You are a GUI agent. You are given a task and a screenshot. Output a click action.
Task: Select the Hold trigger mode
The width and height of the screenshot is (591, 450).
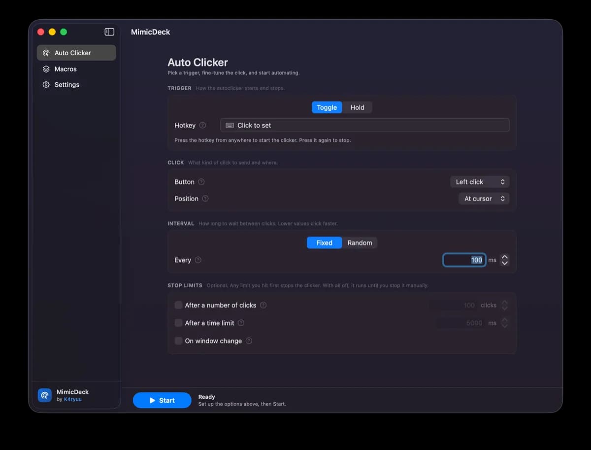click(x=357, y=107)
